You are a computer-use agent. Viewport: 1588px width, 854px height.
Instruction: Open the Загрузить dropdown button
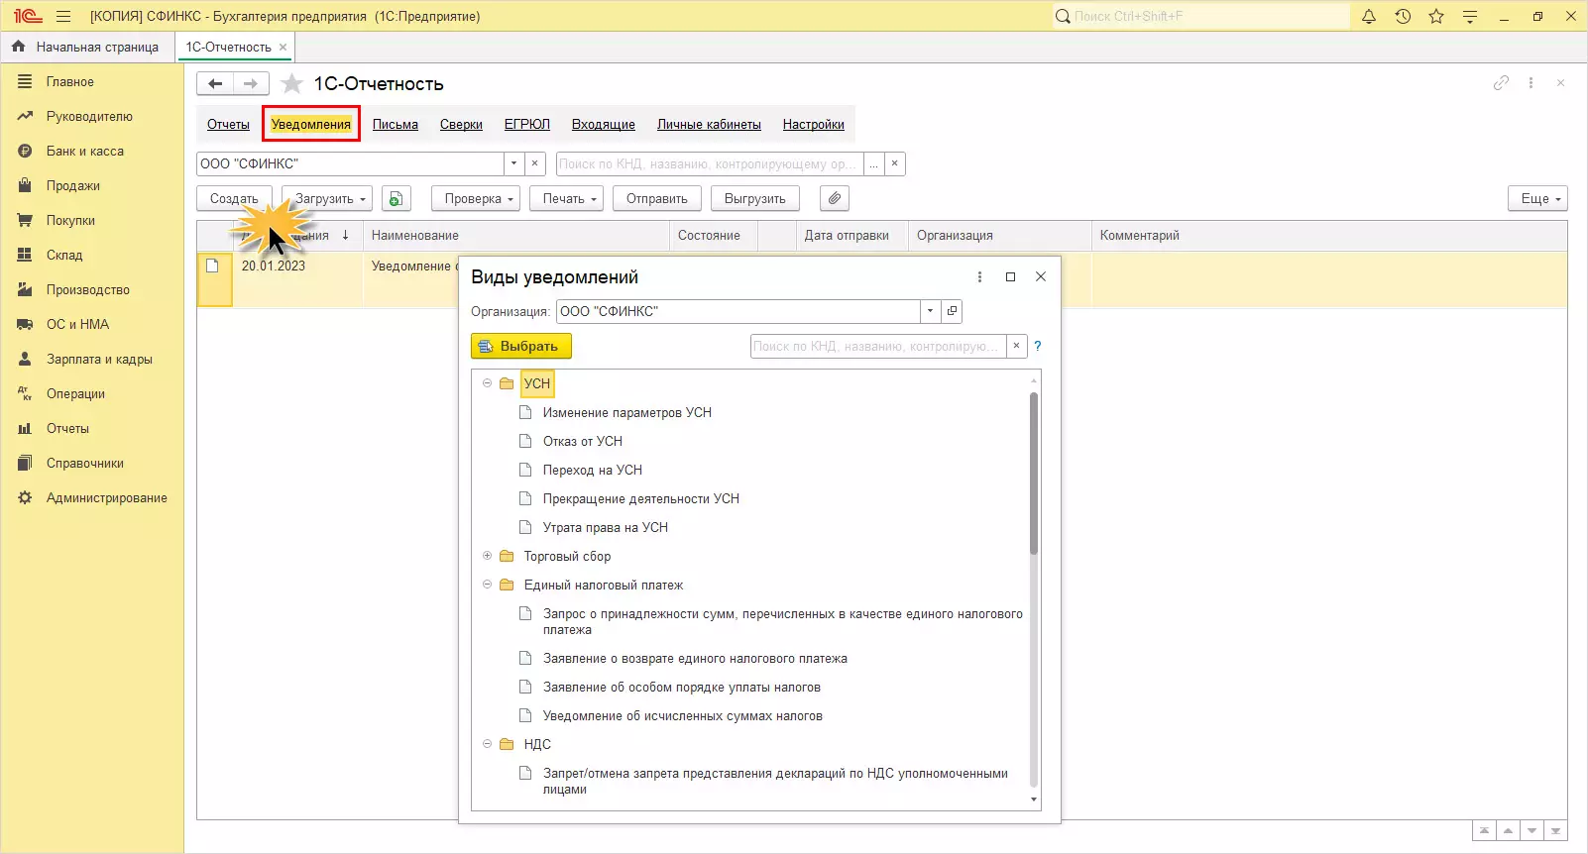326,199
